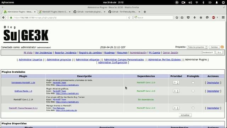The image size is (227, 128).
Task: Open the brightness indicator in top panel
Action: coord(177,2)
